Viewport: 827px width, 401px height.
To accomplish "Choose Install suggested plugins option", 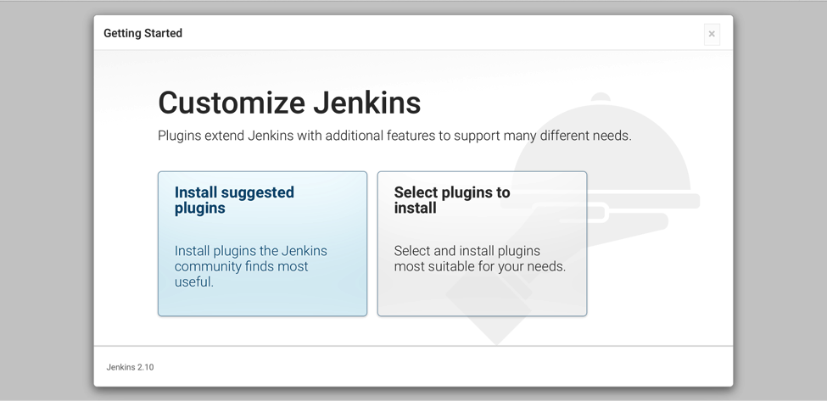I will pos(262,243).
